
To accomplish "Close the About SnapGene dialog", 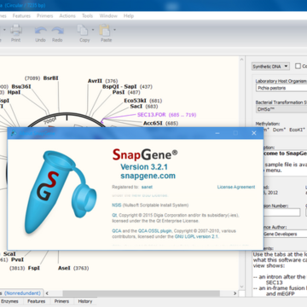I will pos(254,133).
